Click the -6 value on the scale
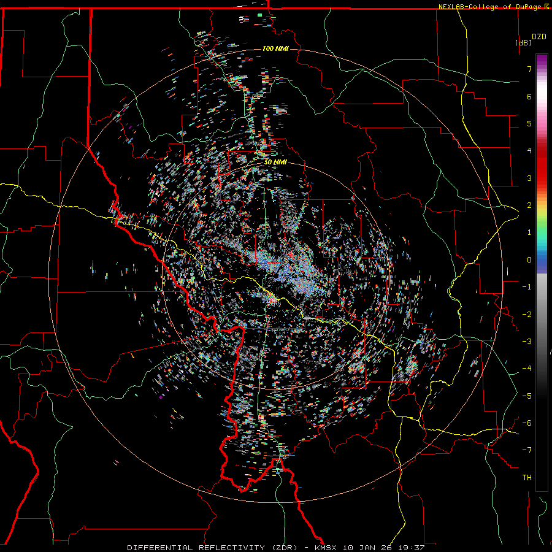Screen dimensions: 552x552 coord(527,423)
